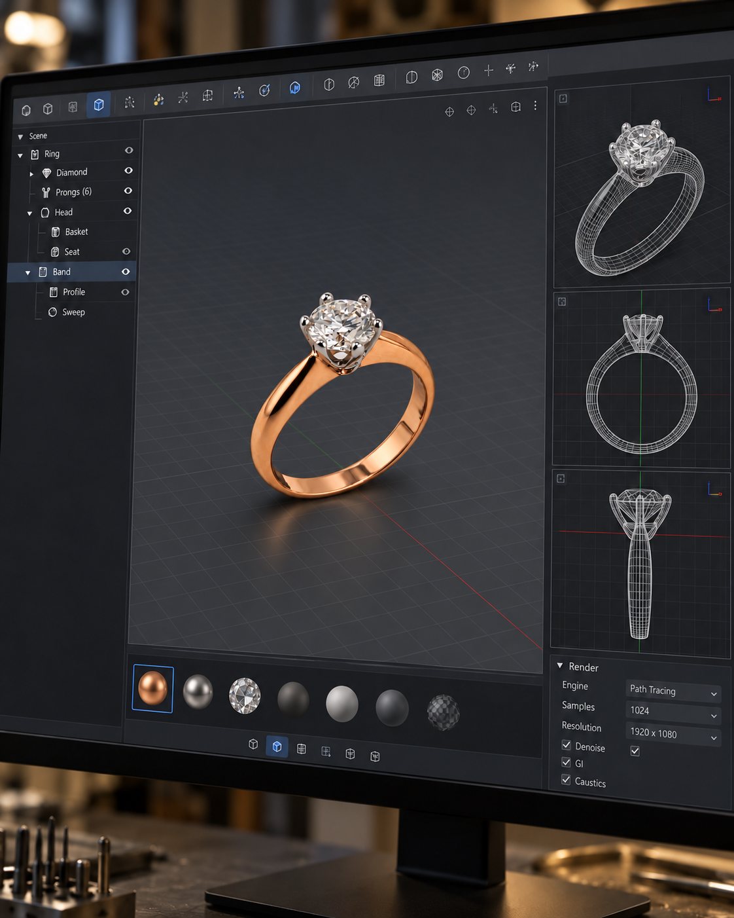Screen dimensions: 734x918
Task: Choose the half-circle D-shaped icon
Action: (x=411, y=77)
